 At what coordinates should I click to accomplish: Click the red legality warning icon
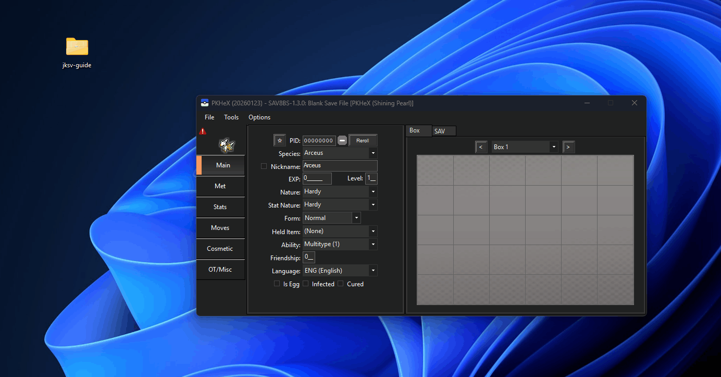coord(203,131)
